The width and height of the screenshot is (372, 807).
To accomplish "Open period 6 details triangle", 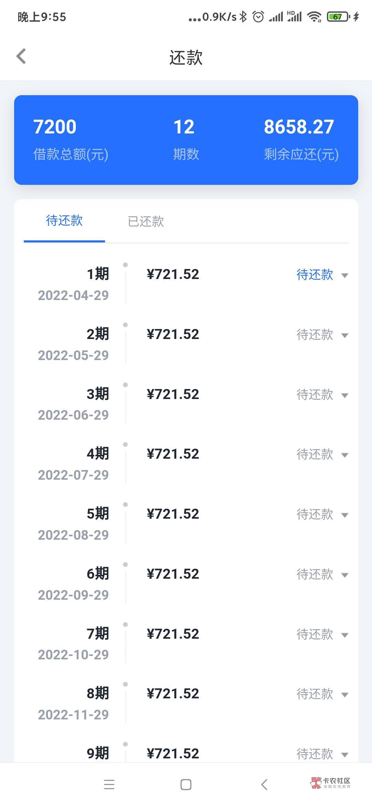I will click(x=344, y=575).
